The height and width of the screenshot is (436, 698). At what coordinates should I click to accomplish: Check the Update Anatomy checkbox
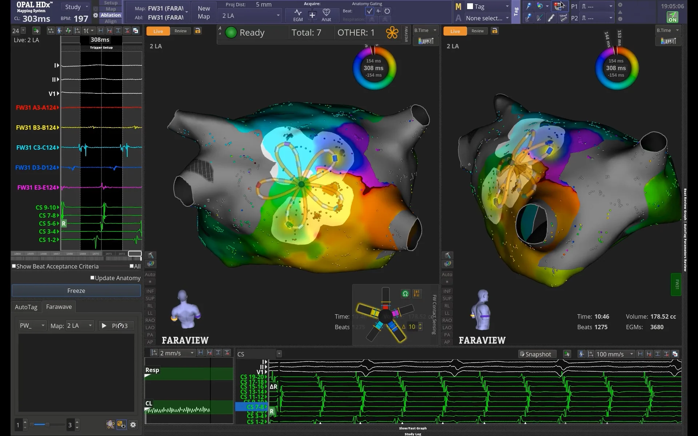tap(92, 278)
